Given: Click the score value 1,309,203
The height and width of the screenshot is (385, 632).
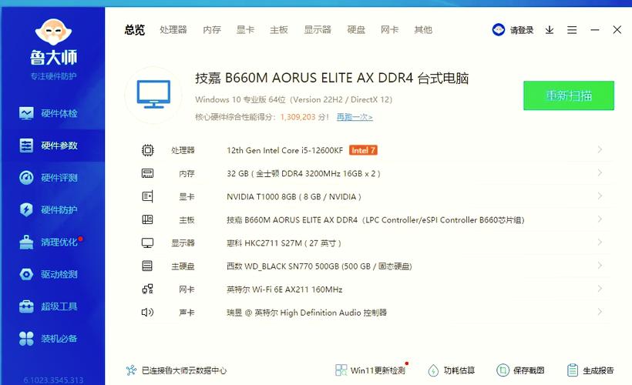Looking at the screenshot, I should pyautogui.click(x=298, y=117).
